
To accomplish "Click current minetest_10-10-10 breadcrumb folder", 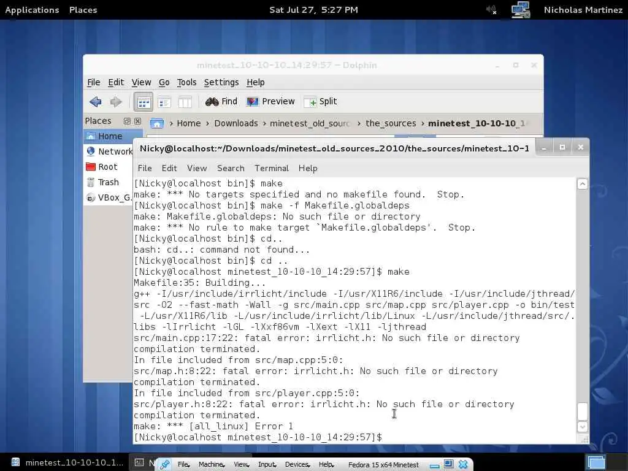I will click(x=476, y=123).
